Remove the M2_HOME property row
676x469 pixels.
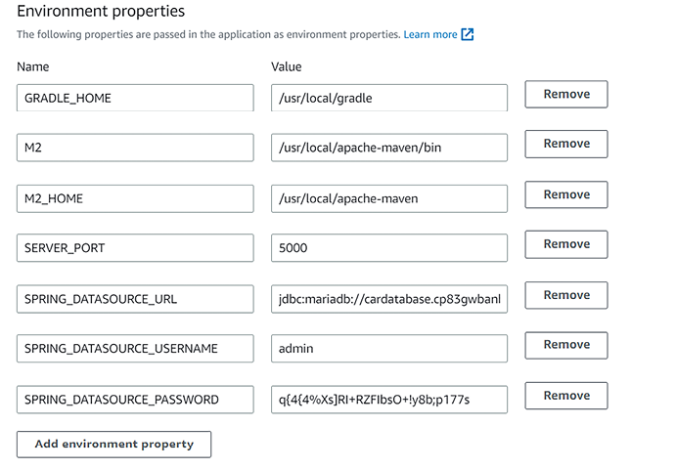click(566, 194)
